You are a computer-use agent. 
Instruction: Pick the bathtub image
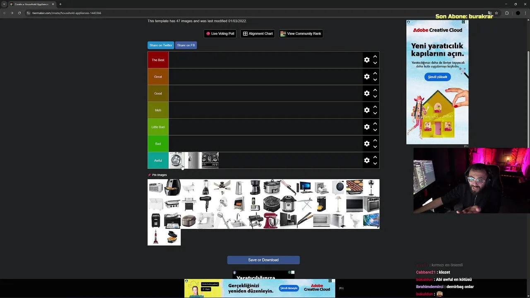point(189,187)
